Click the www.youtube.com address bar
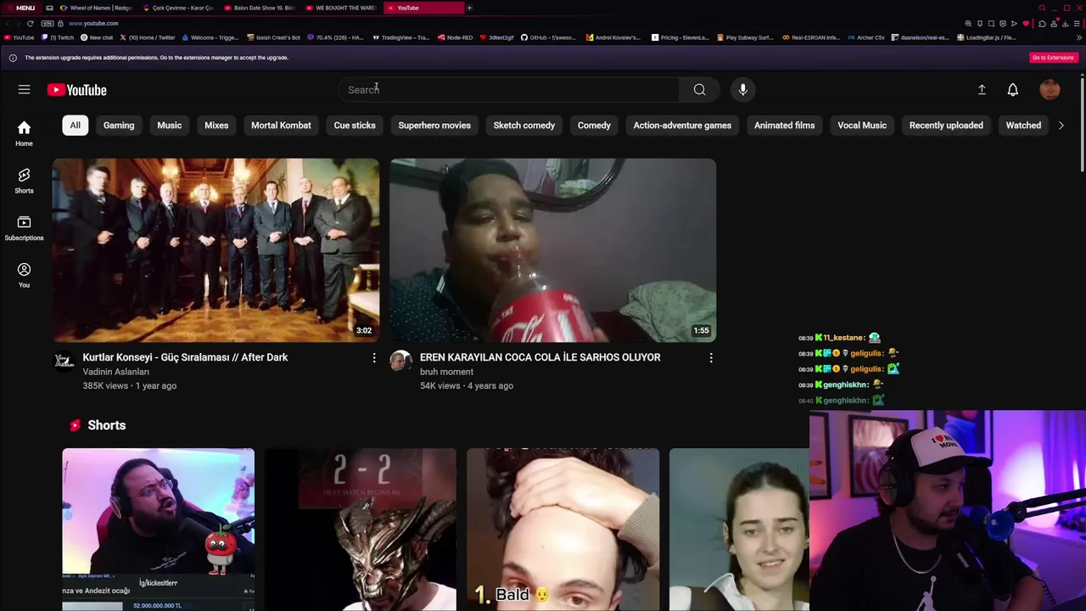Viewport: 1086px width, 611px height. (x=93, y=23)
